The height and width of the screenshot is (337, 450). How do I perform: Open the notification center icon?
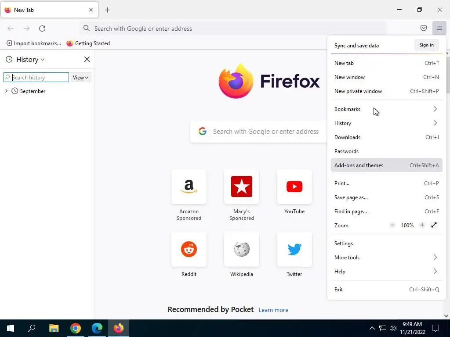(x=435, y=328)
